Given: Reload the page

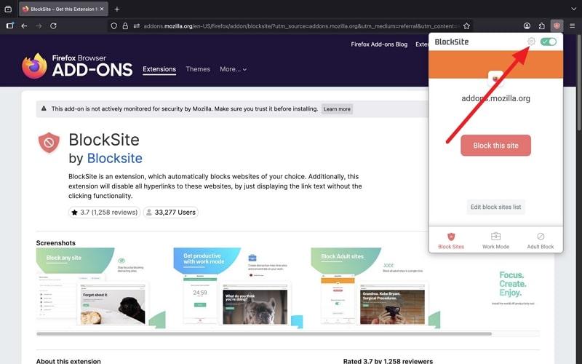Looking at the screenshot, I should (x=53, y=25).
